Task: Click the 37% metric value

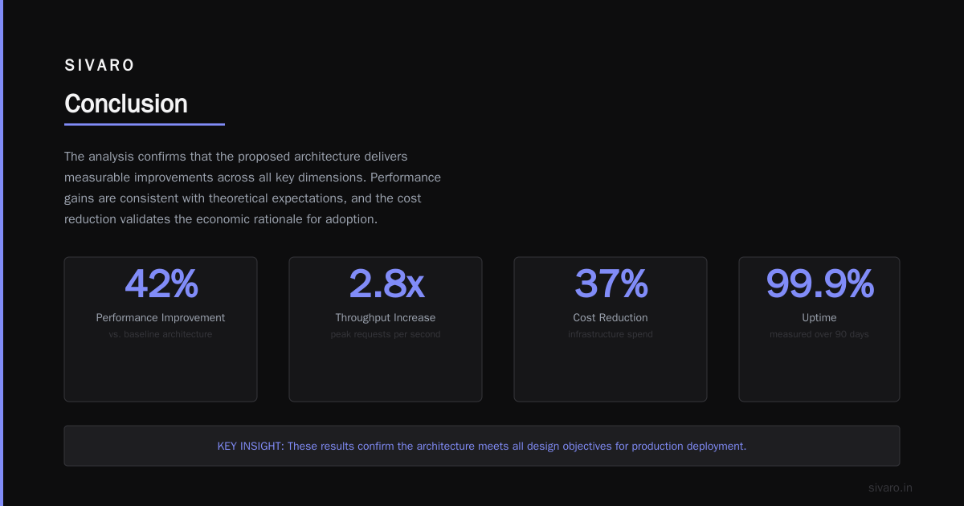Action: click(611, 284)
